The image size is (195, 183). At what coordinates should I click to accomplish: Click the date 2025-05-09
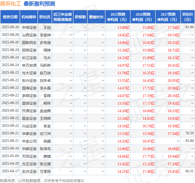10,156
